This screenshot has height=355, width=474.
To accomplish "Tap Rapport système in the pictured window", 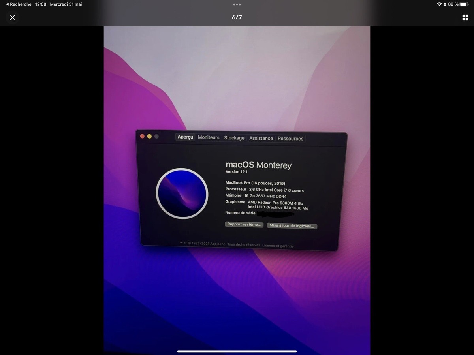I will click(244, 224).
